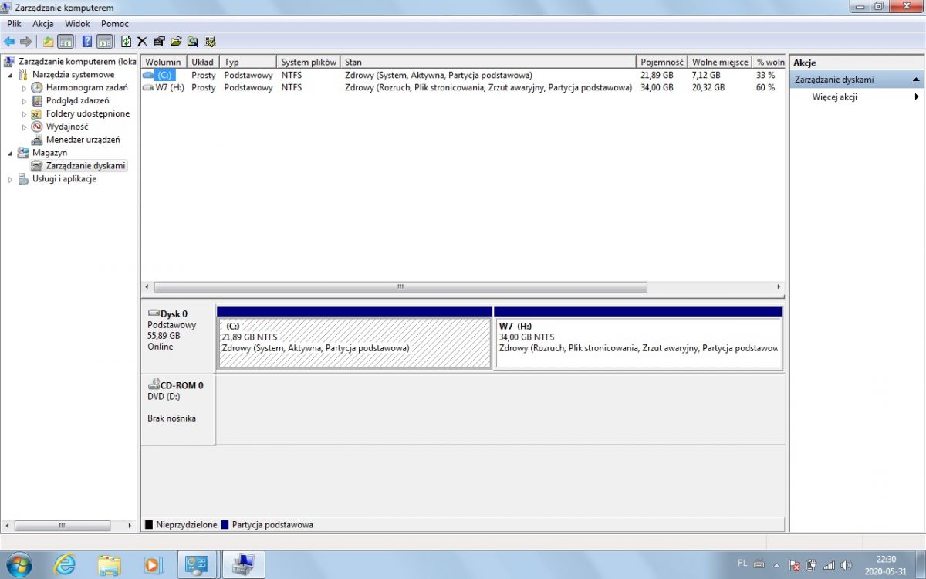926x579 pixels.
Task: Click the magnifier explore toolbar icon
Action: (x=192, y=42)
